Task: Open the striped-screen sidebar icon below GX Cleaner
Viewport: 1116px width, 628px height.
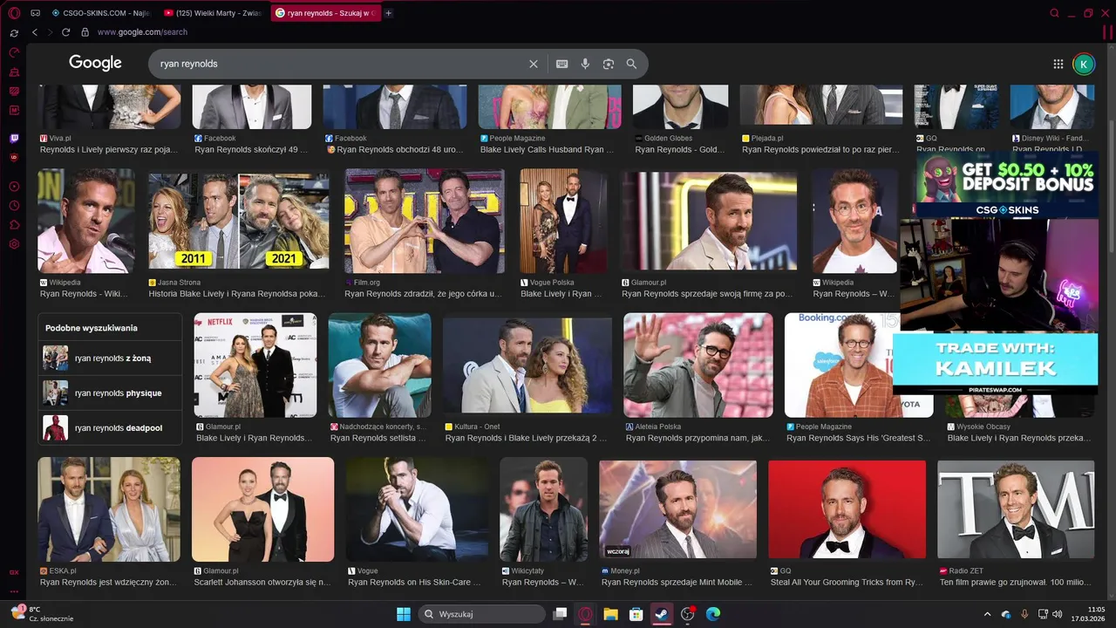Action: 14,91
